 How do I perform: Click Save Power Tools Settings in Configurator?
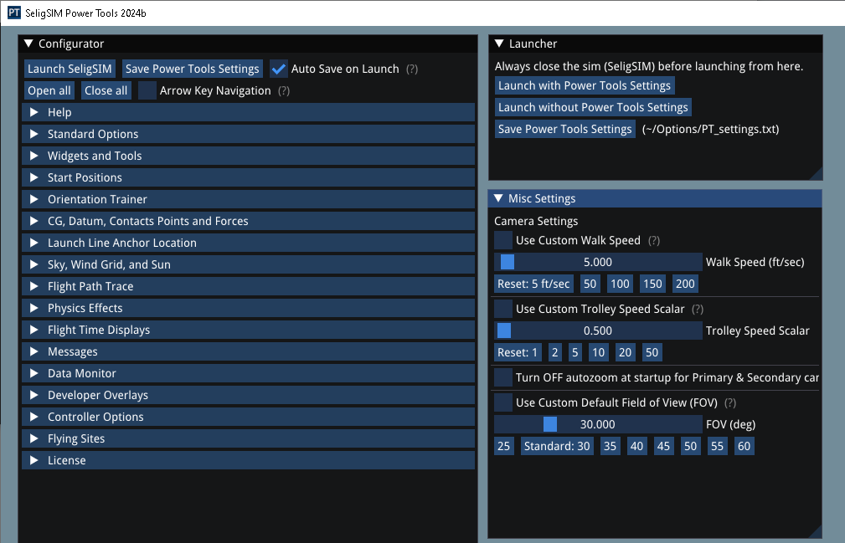coord(193,69)
